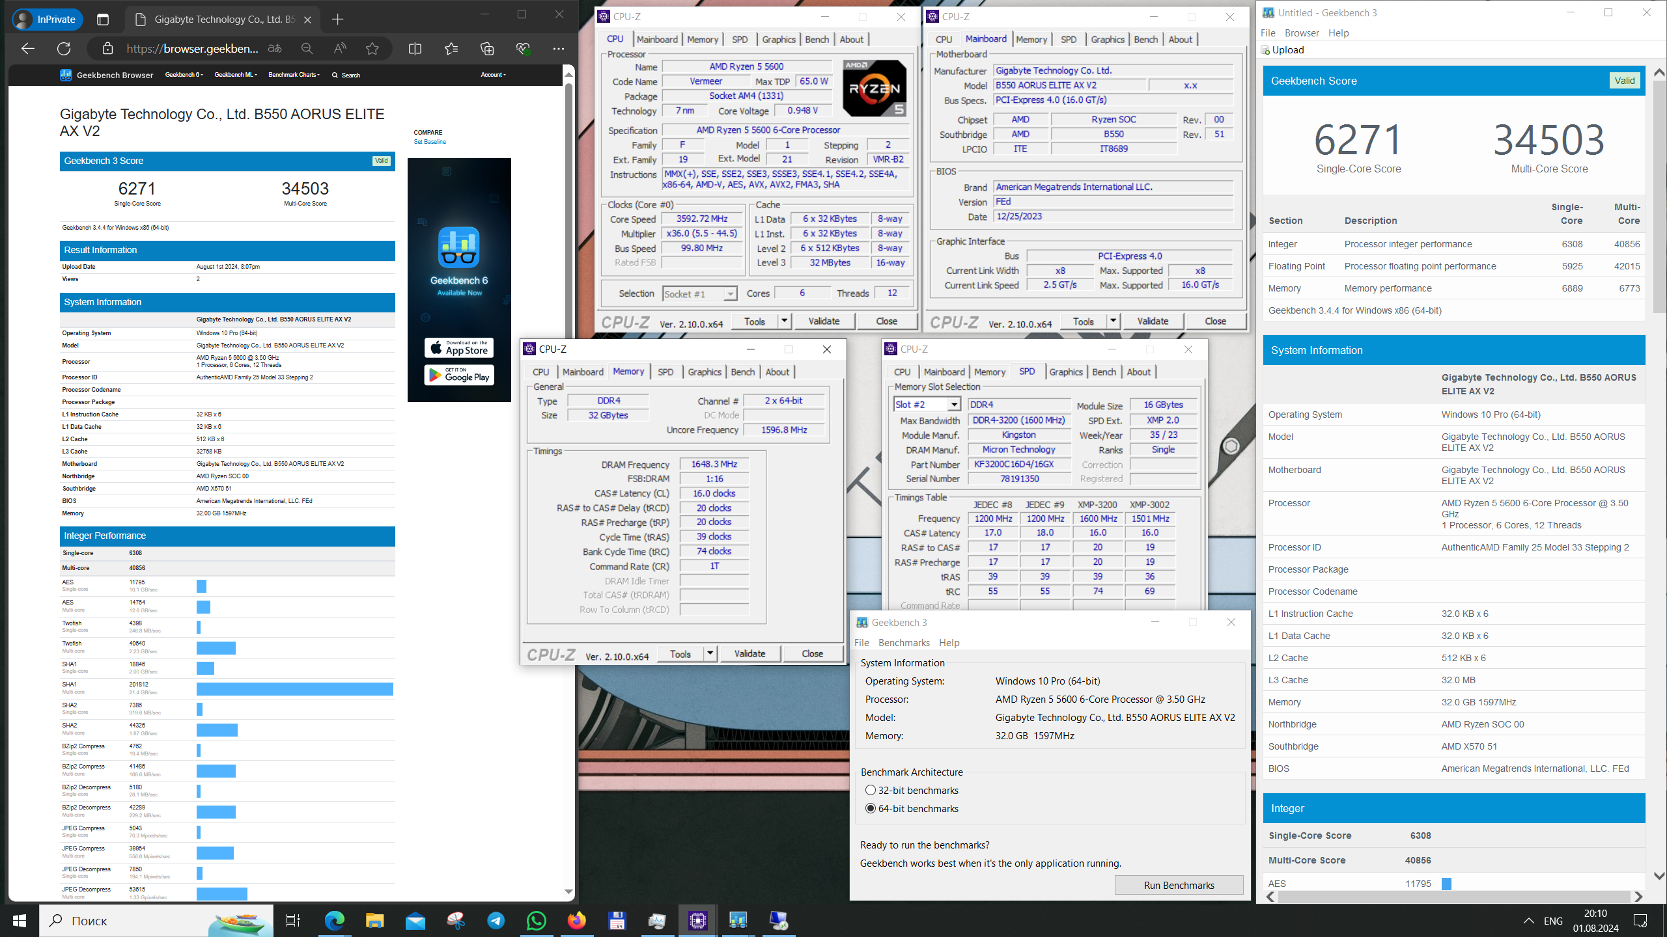Click Upload in Geekbench 3 window
This screenshot has height=937, width=1667.
1283,49
